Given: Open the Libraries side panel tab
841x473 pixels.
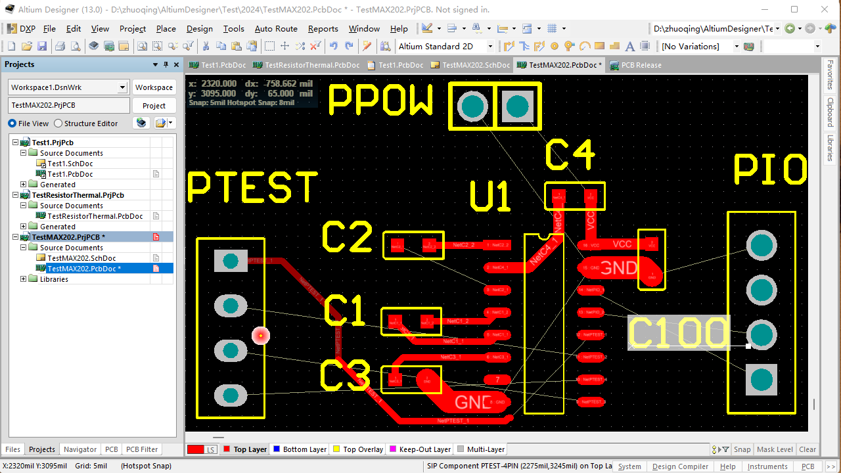Looking at the screenshot, I should 830,148.
